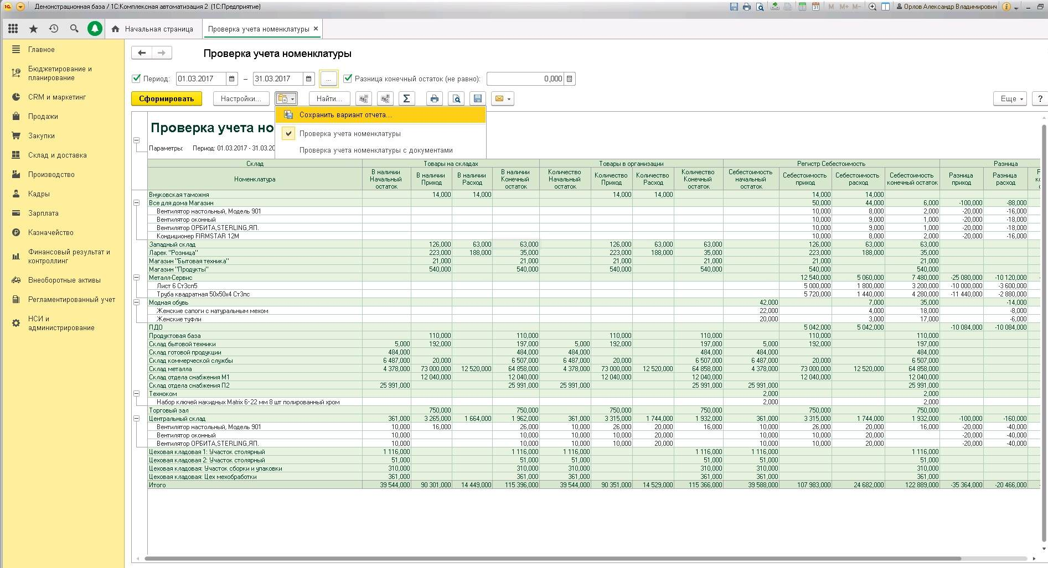Open report print preview in the toolbar
The height and width of the screenshot is (568, 1048).
click(456, 98)
